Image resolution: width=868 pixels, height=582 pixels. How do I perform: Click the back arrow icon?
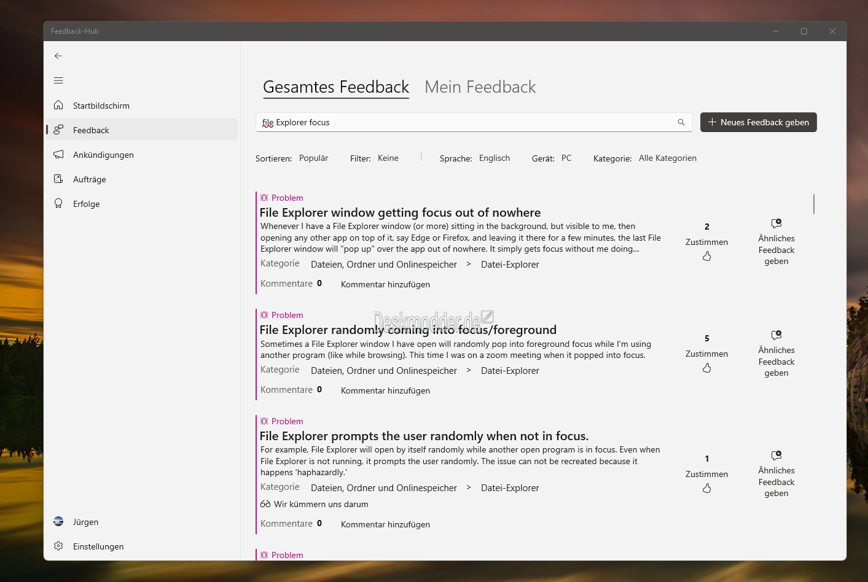[x=58, y=56]
